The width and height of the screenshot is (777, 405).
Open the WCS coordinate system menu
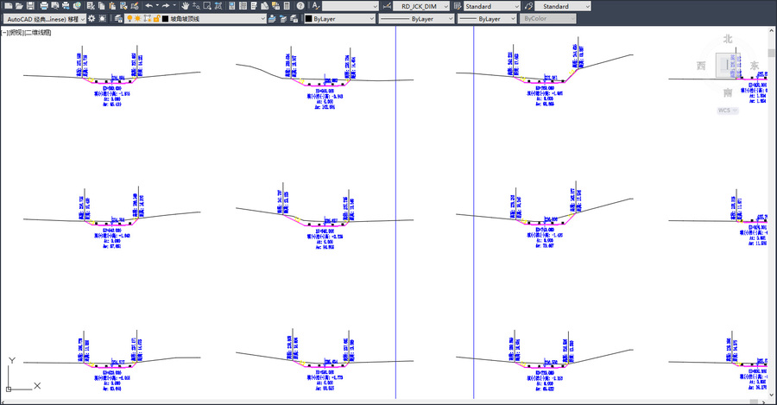click(x=728, y=111)
